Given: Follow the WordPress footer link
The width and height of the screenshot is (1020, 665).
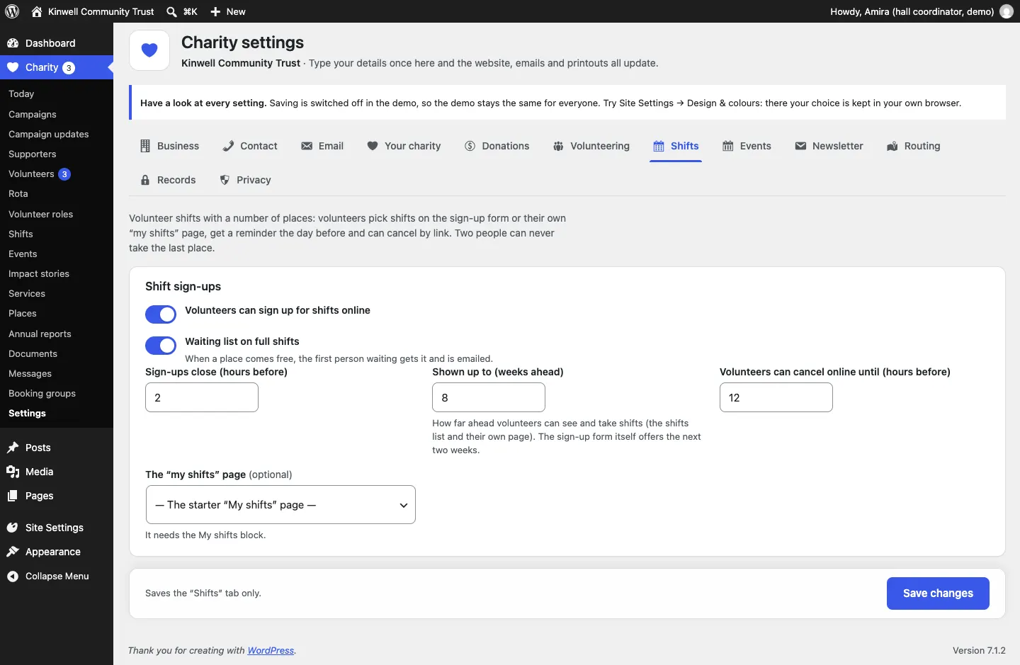Looking at the screenshot, I should [x=271, y=651].
